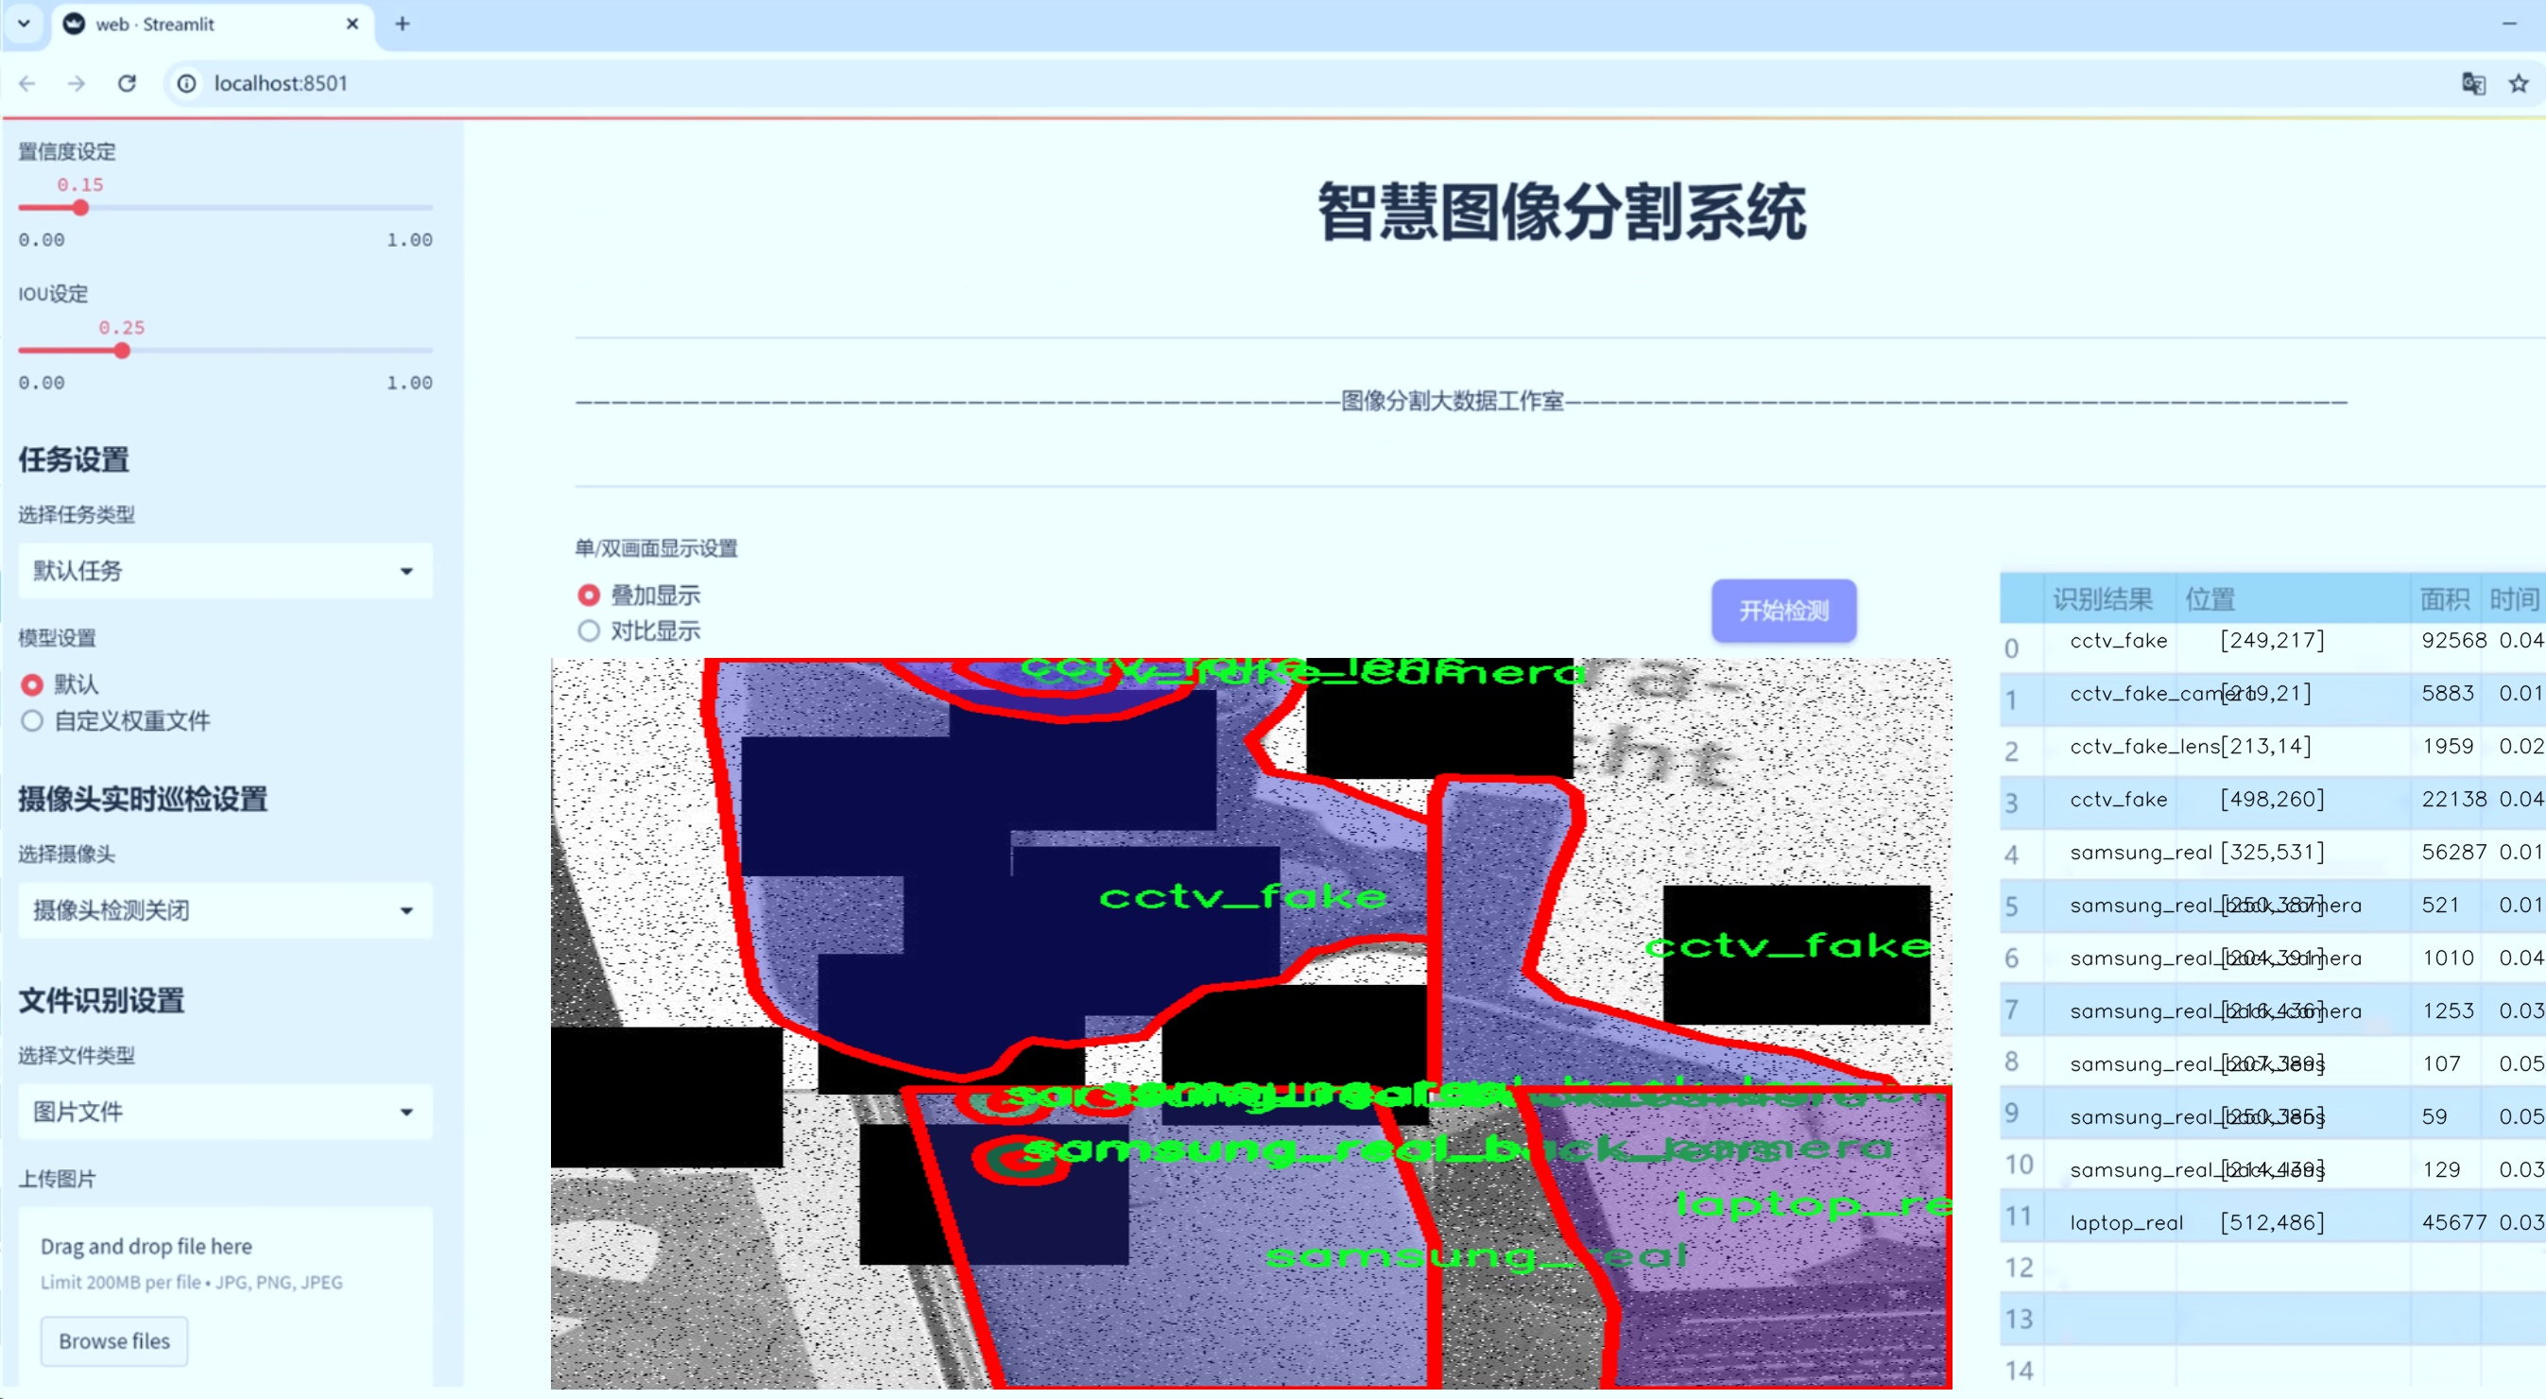Open the 图片文件 file type dropdown
Viewport: 2546px width, 1399px height.
[x=225, y=1112]
